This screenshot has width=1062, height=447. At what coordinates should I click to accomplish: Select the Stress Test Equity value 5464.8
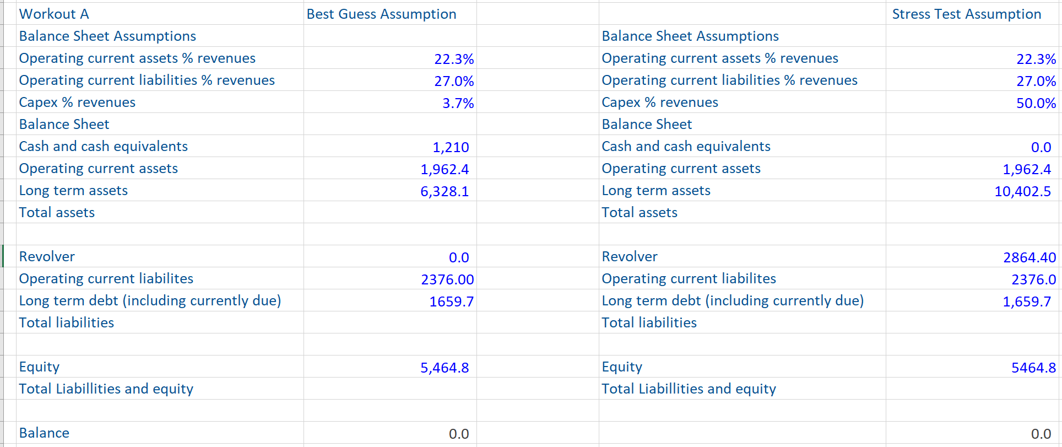click(1033, 368)
